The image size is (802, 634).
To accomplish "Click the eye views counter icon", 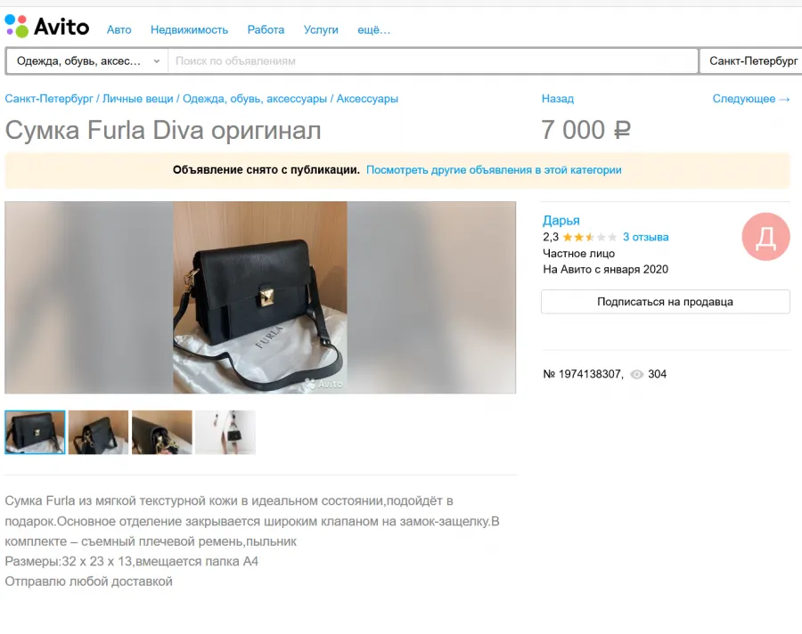I will [x=637, y=374].
